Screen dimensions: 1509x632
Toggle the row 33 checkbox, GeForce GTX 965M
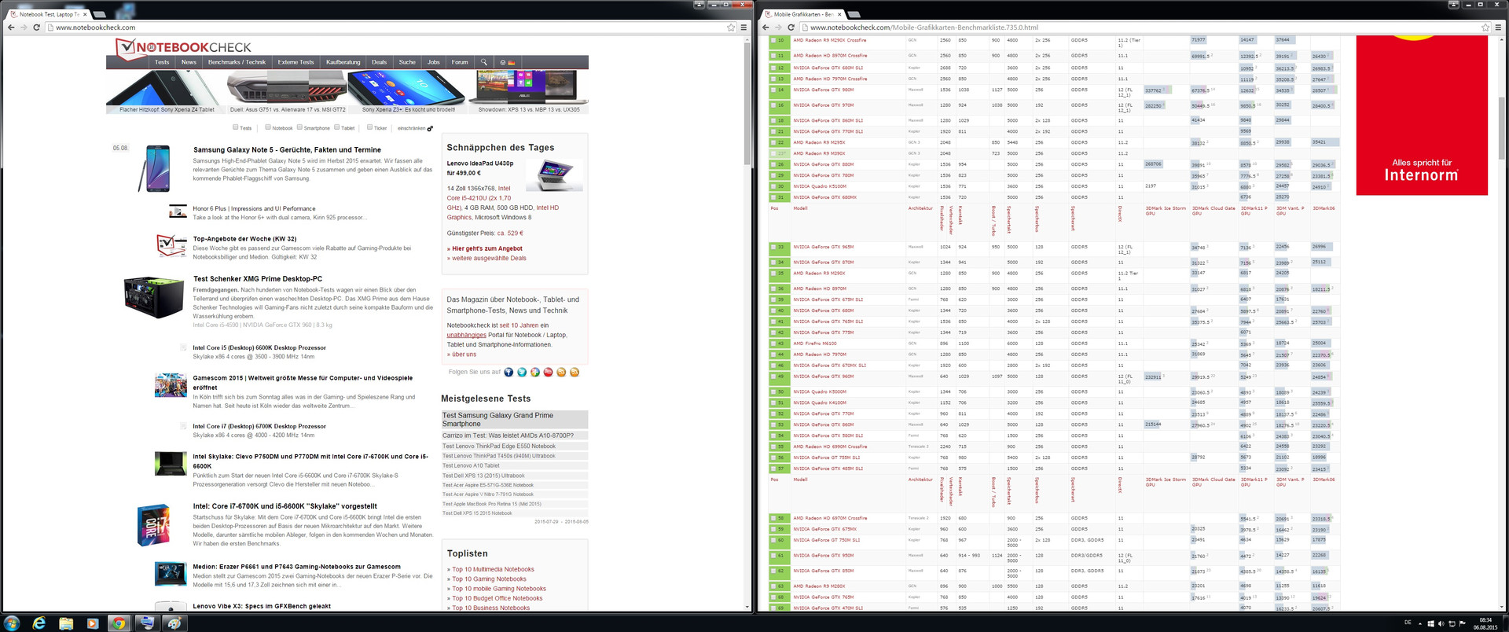(773, 247)
